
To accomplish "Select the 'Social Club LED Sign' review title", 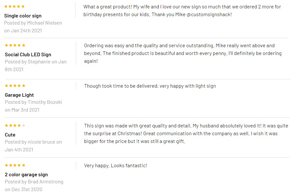I will click(28, 54).
